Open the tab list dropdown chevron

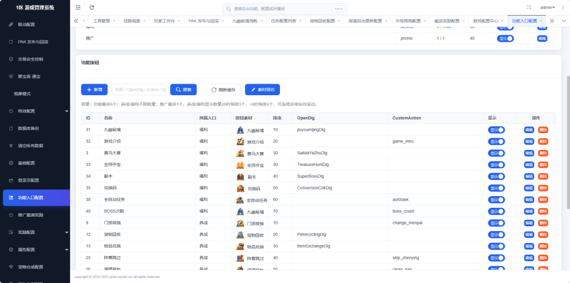tap(563, 21)
